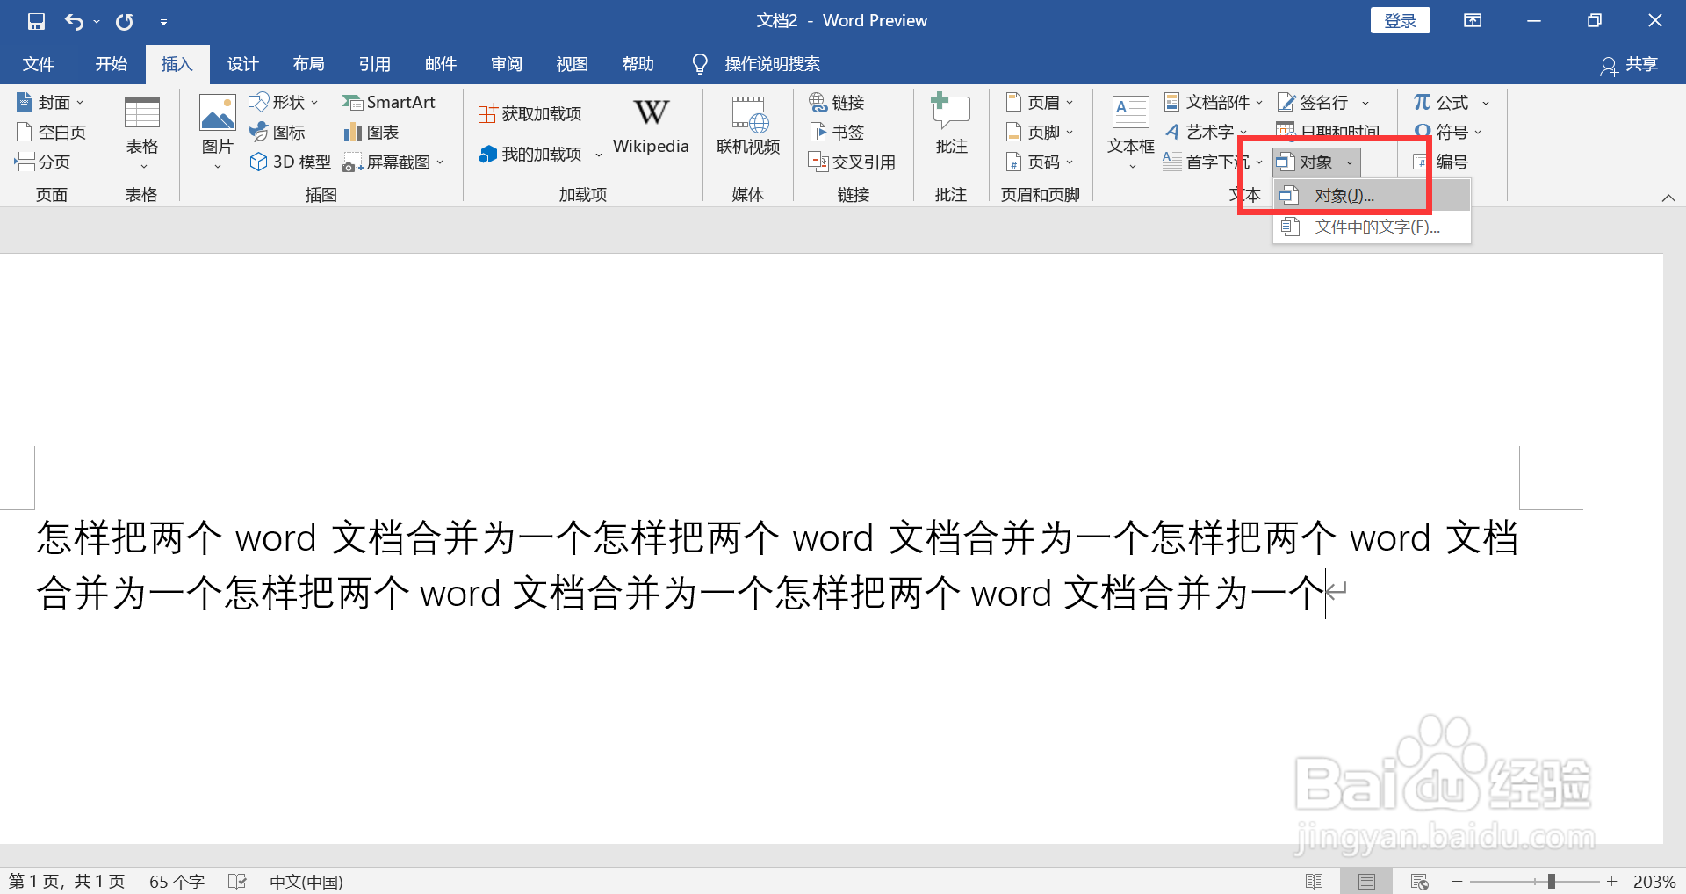The width and height of the screenshot is (1686, 894).
Task: Insert a Chart (图表)
Action: pyautogui.click(x=371, y=133)
